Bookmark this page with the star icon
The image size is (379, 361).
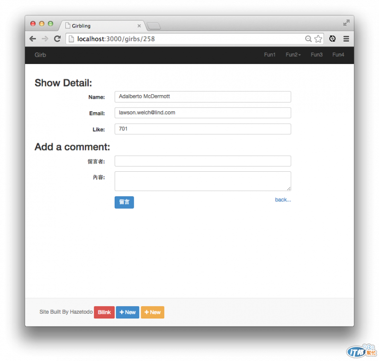[x=318, y=39]
